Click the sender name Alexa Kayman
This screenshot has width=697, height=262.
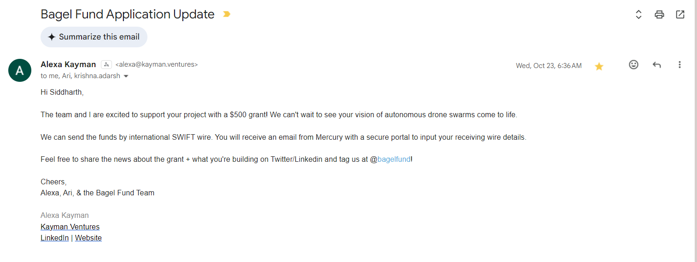(68, 64)
